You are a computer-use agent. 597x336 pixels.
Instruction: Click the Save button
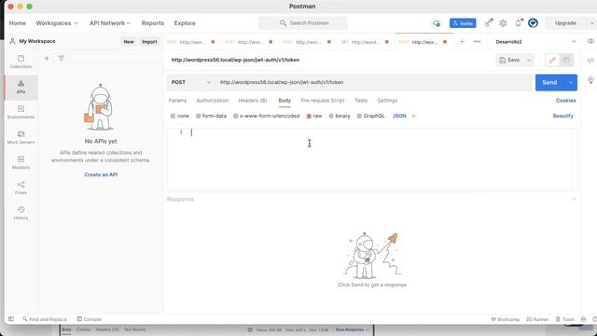tap(510, 60)
